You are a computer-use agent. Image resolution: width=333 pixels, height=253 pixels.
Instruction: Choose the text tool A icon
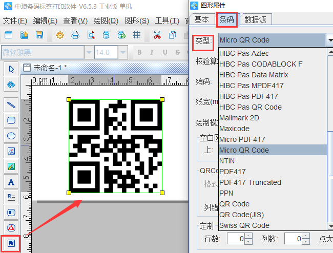point(11,182)
